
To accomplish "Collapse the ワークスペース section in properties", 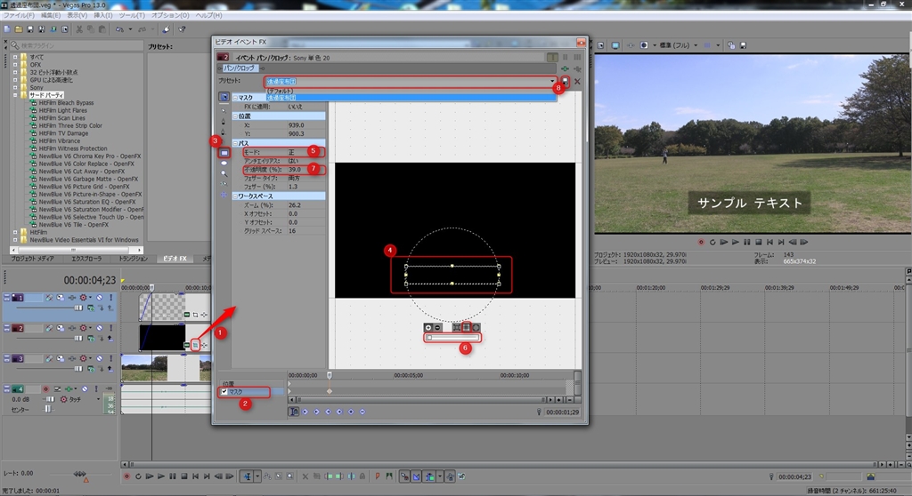I will 235,196.
